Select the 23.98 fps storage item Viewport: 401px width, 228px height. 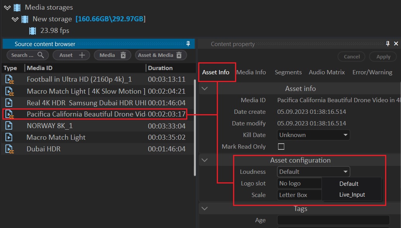(x=54, y=31)
